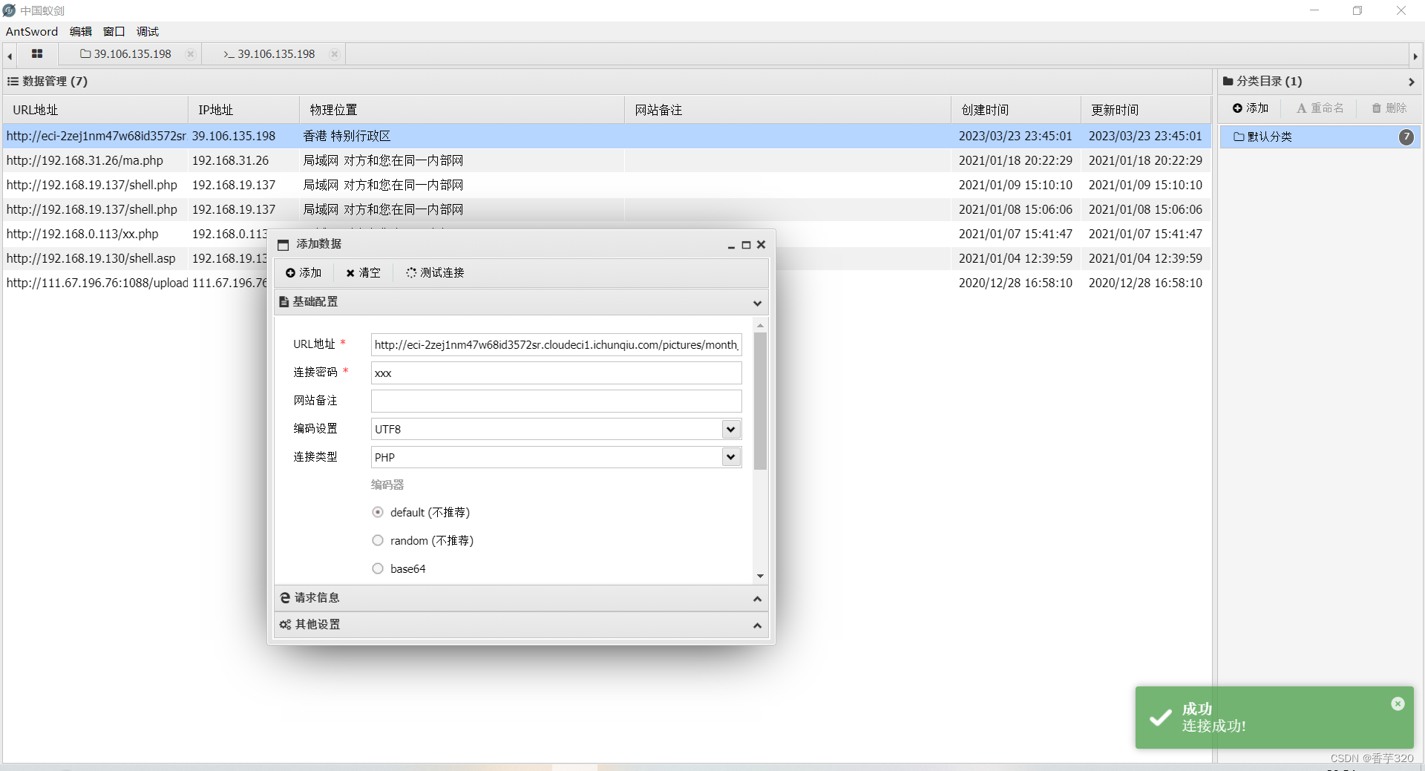Click the count badge 7 on 默认分类

pyautogui.click(x=1406, y=137)
